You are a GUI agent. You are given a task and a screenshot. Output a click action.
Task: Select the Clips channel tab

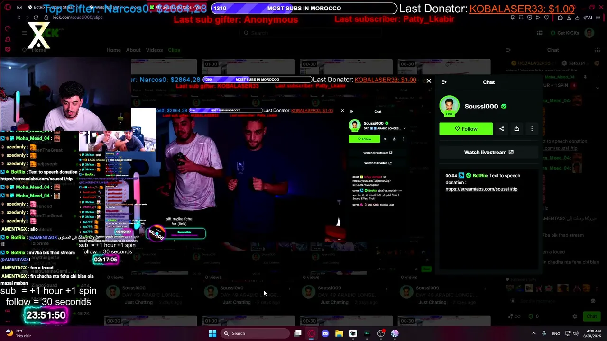(x=174, y=50)
